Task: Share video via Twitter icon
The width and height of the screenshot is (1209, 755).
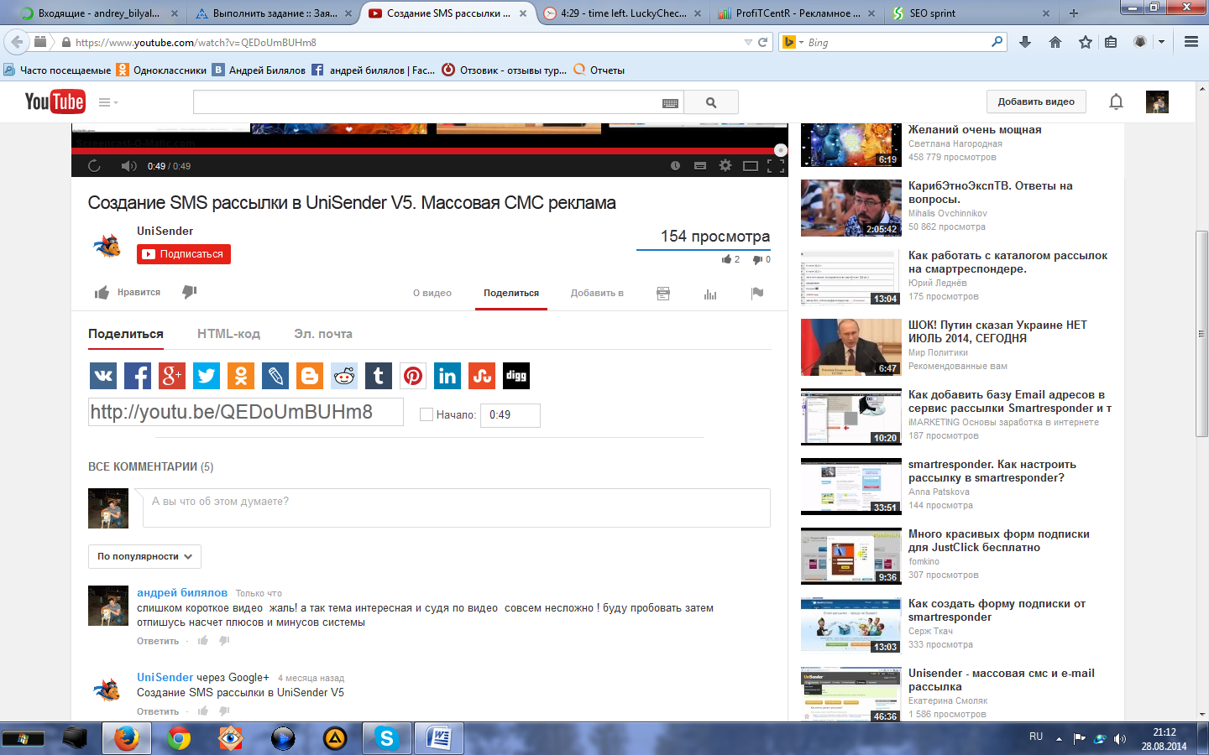Action: pyautogui.click(x=207, y=376)
